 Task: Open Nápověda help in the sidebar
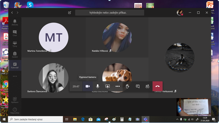coord(15,111)
